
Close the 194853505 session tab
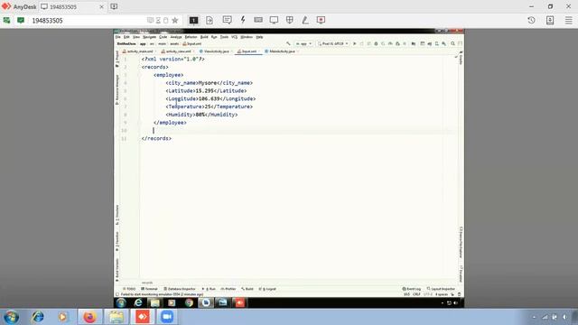[x=101, y=6]
